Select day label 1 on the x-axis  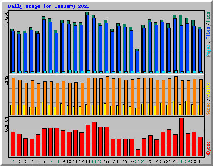(14, 161)
